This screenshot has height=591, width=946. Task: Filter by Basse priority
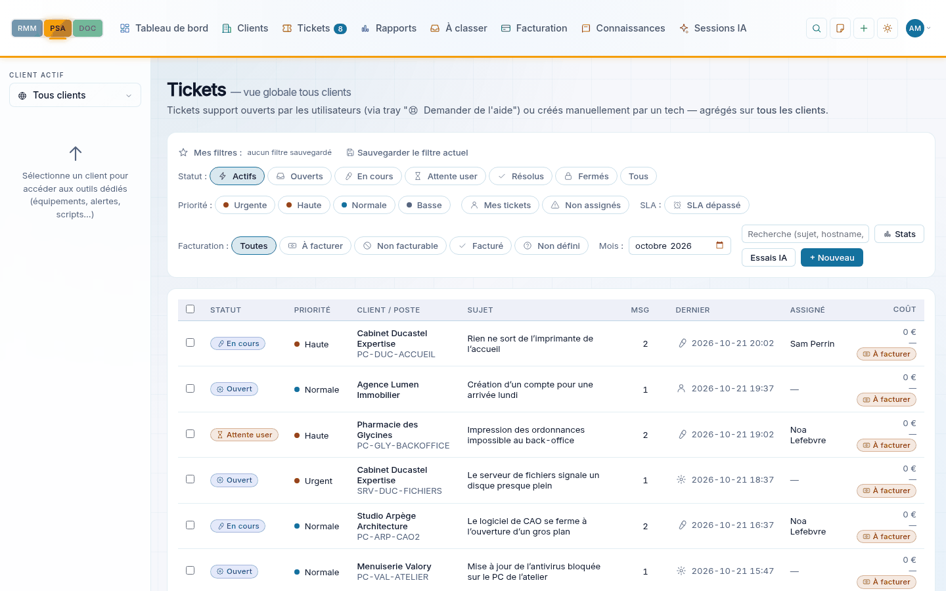pyautogui.click(x=424, y=205)
